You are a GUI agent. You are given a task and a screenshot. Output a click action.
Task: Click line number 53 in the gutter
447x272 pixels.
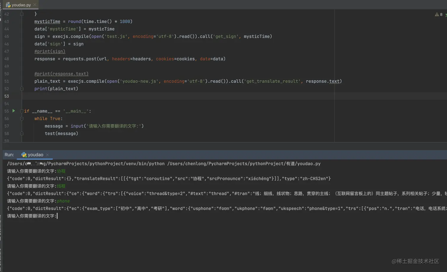point(7,96)
